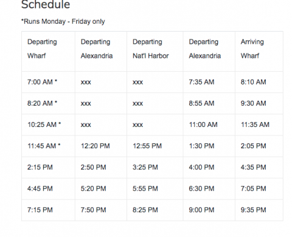Click the 7:15 PM Wharf departure

click(40, 210)
